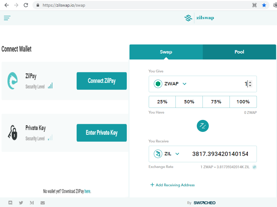Decrease the give amount with stepper down
The width and height of the screenshot is (277, 207).
[x=250, y=86]
